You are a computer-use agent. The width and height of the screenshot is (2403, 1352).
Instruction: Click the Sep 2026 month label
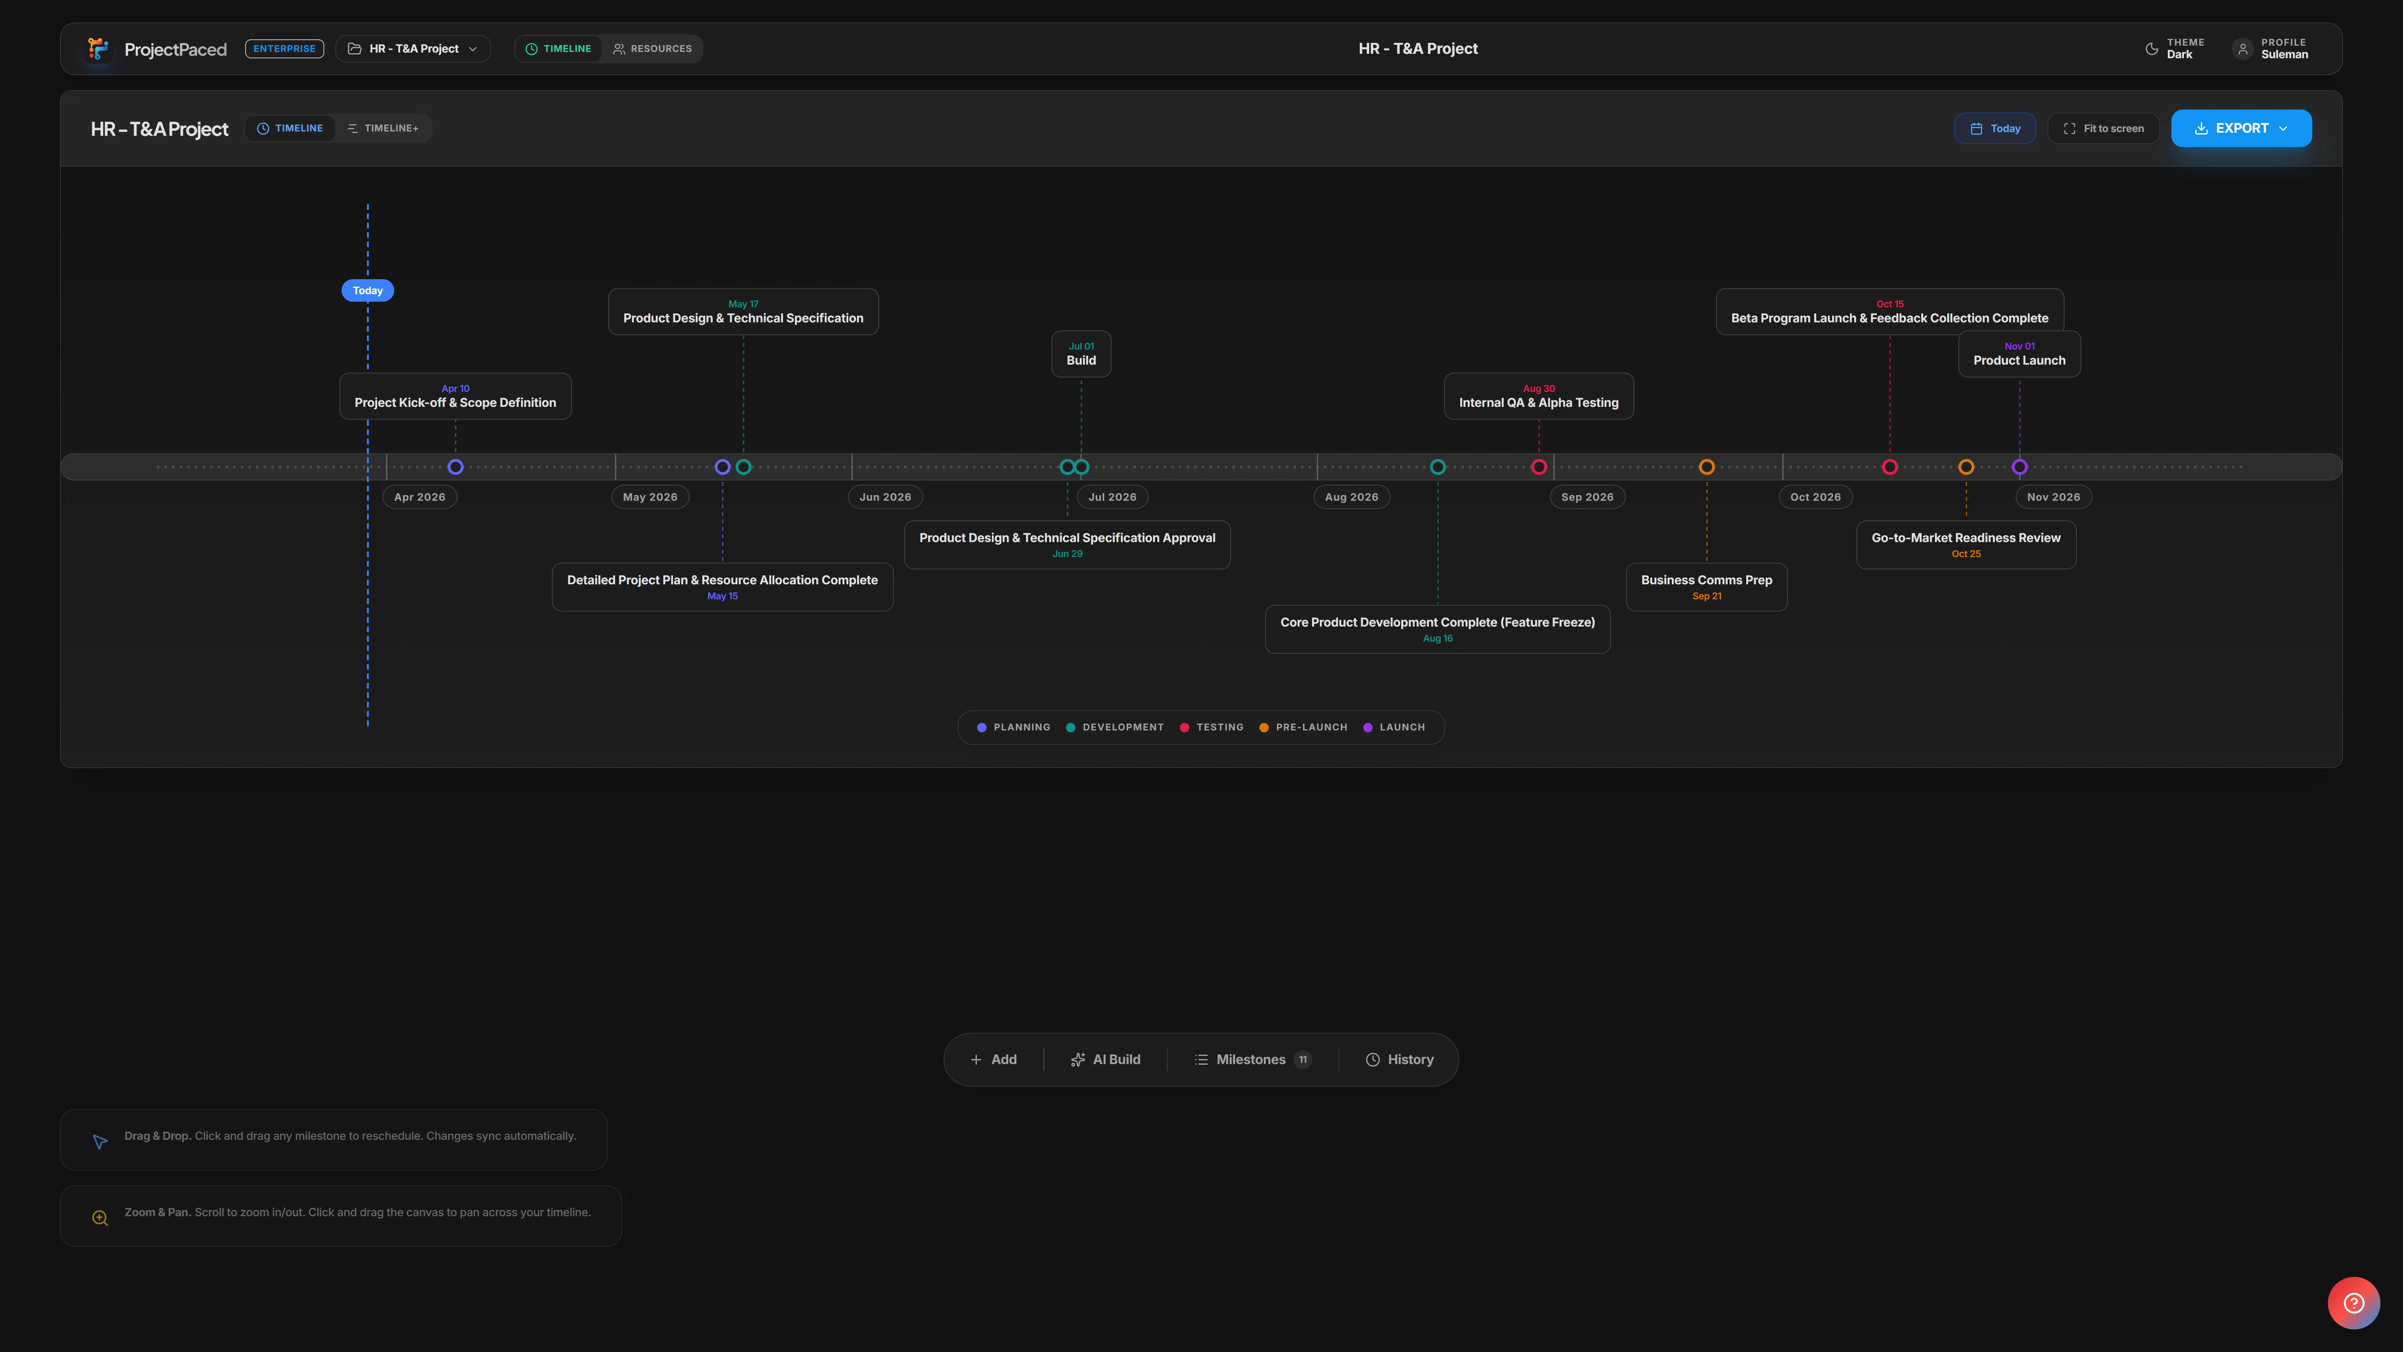(x=1588, y=497)
